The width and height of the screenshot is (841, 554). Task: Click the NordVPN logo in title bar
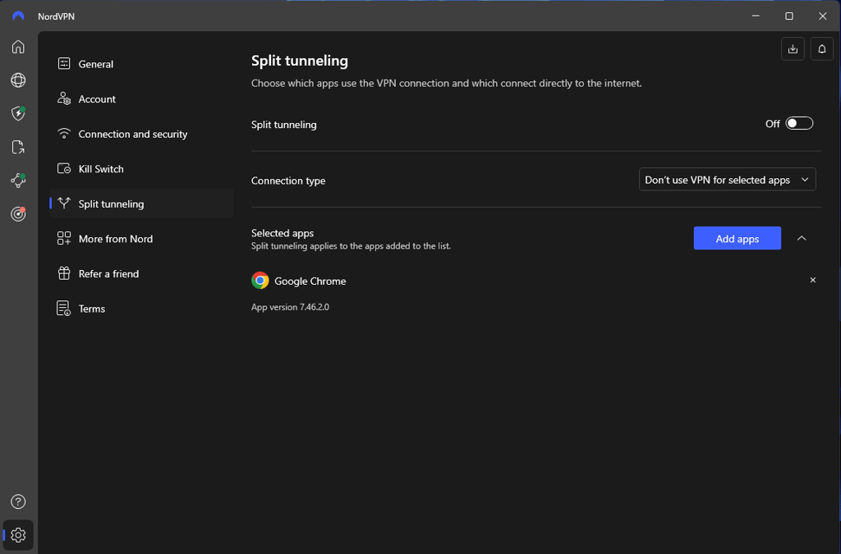click(18, 16)
